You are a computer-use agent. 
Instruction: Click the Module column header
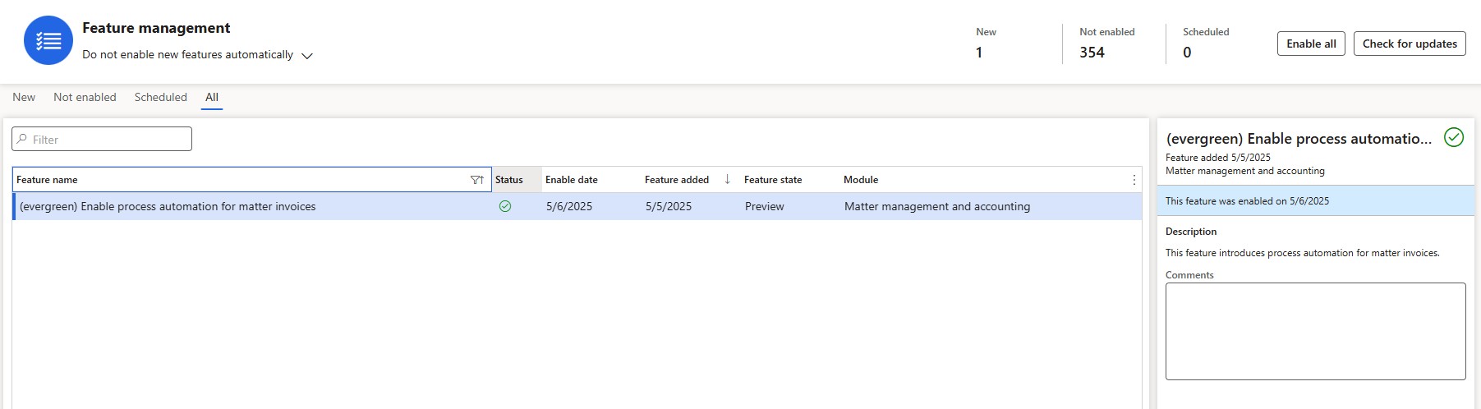click(861, 180)
